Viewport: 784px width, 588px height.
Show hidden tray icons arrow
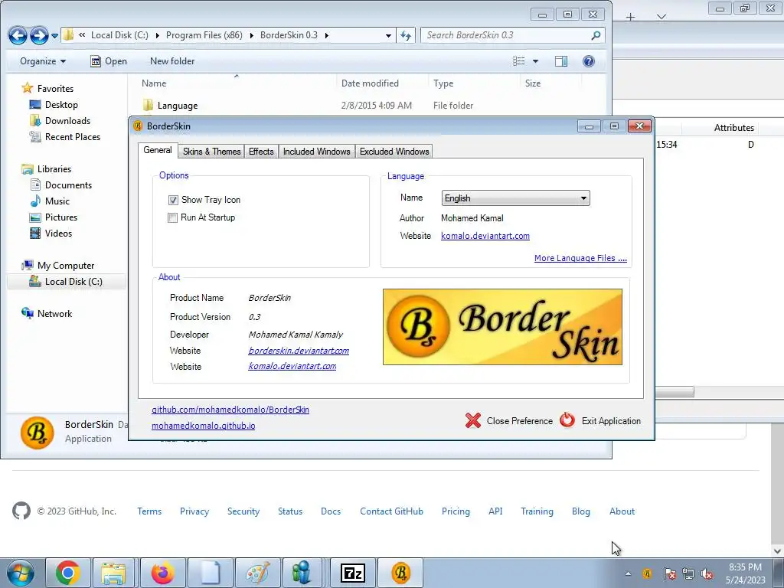pos(628,573)
